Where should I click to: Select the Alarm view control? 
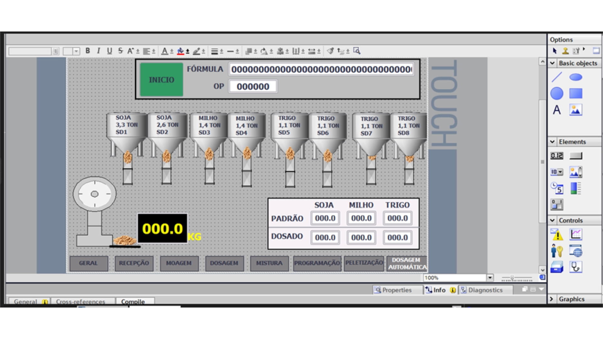(557, 234)
